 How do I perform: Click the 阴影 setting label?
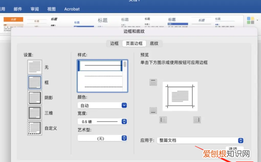tap(49, 98)
